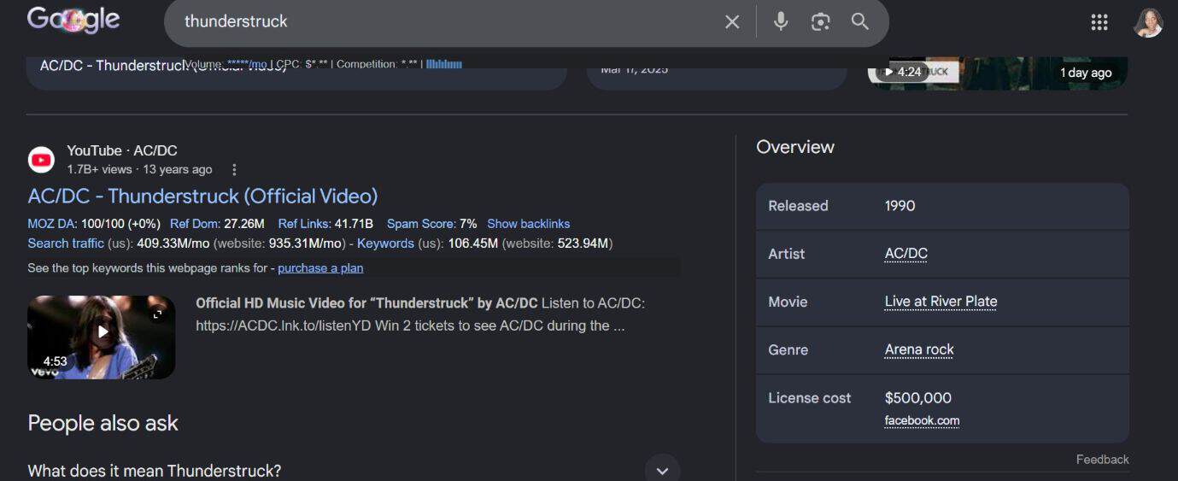This screenshot has width=1178, height=481.
Task: Click the Search traffic link
Action: point(66,243)
